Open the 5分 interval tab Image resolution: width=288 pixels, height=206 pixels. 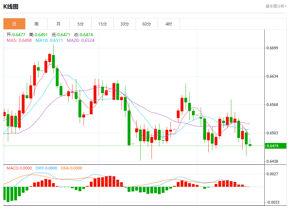pyautogui.click(x=80, y=24)
